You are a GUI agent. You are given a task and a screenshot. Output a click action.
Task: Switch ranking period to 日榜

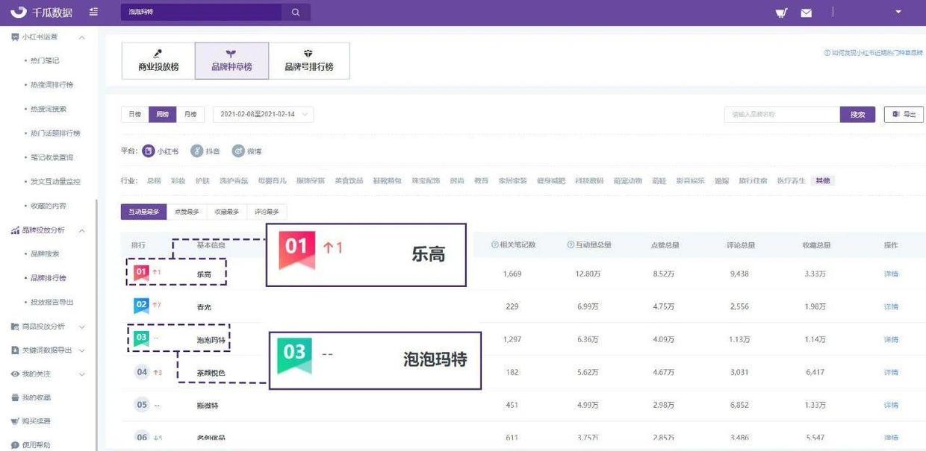(x=134, y=114)
